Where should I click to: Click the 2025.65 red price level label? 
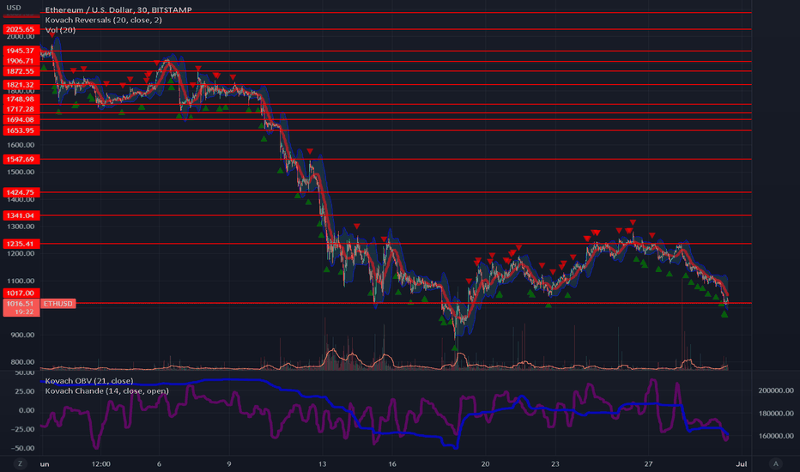point(21,29)
